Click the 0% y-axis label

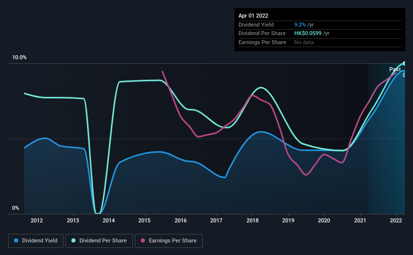click(16, 208)
